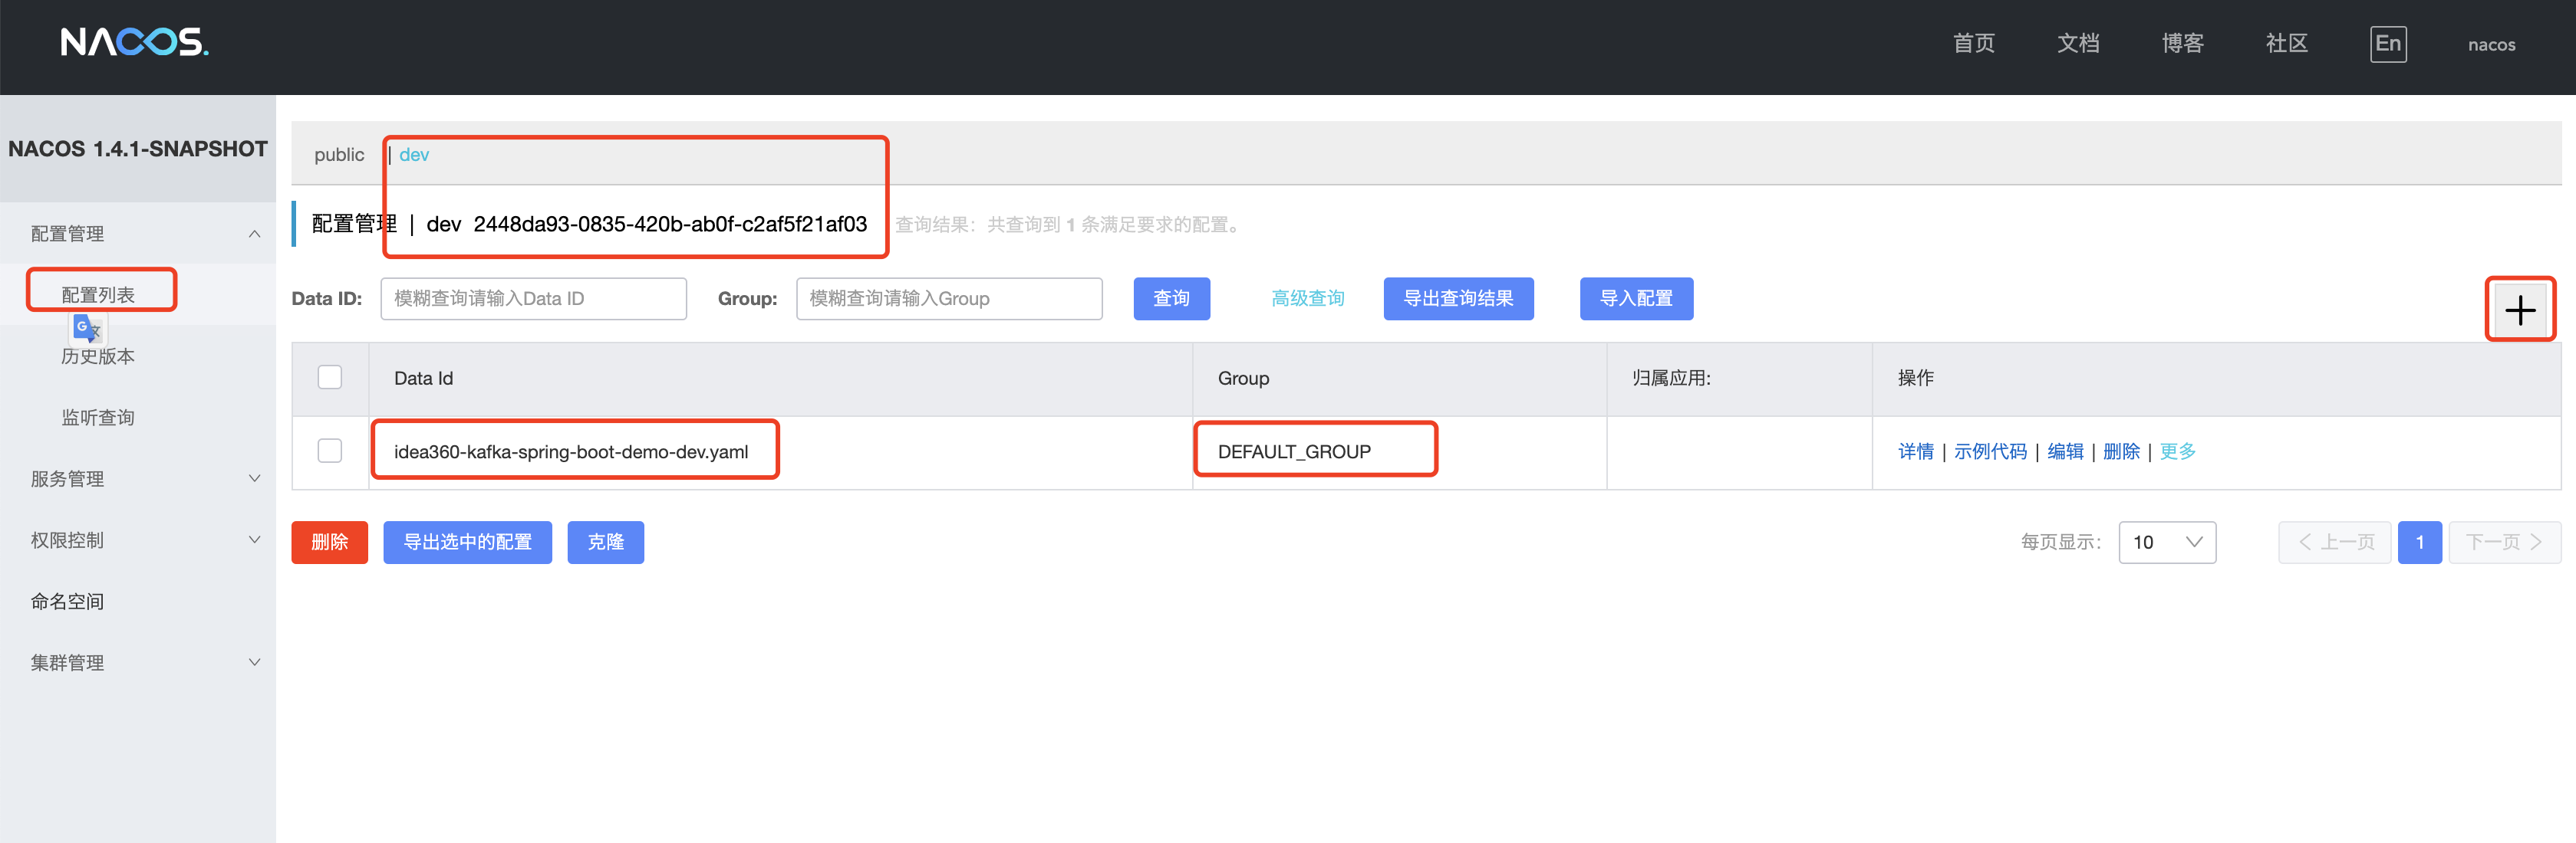Click the plus icon to create configuration
The width and height of the screenshot is (2576, 843).
pos(2519,310)
